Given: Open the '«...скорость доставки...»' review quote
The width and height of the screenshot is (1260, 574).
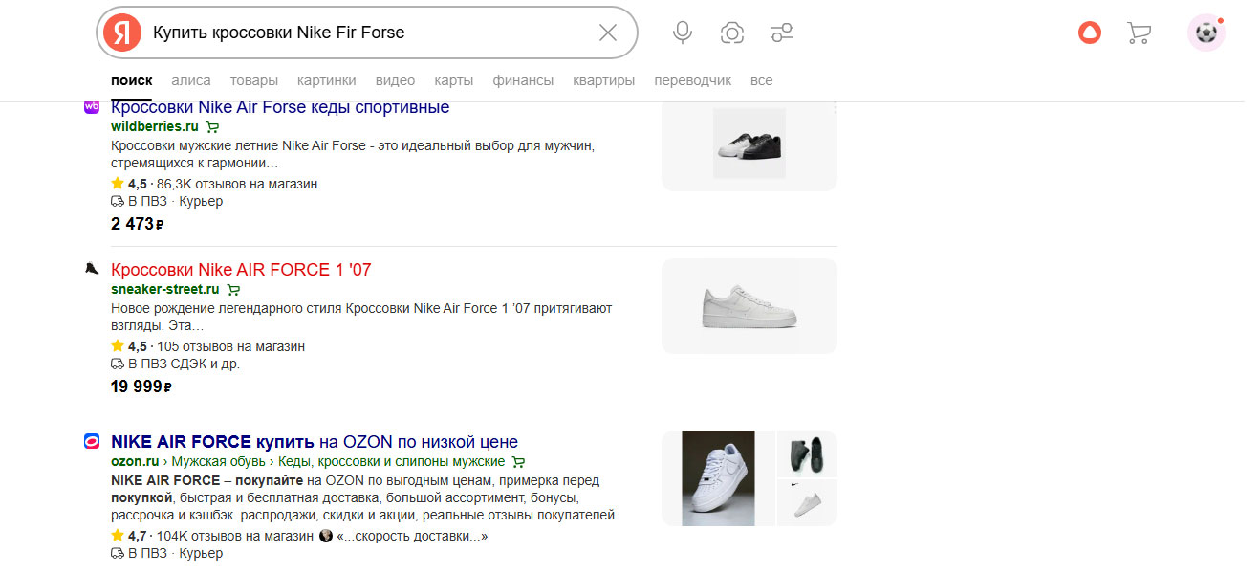Looking at the screenshot, I should point(413,536).
